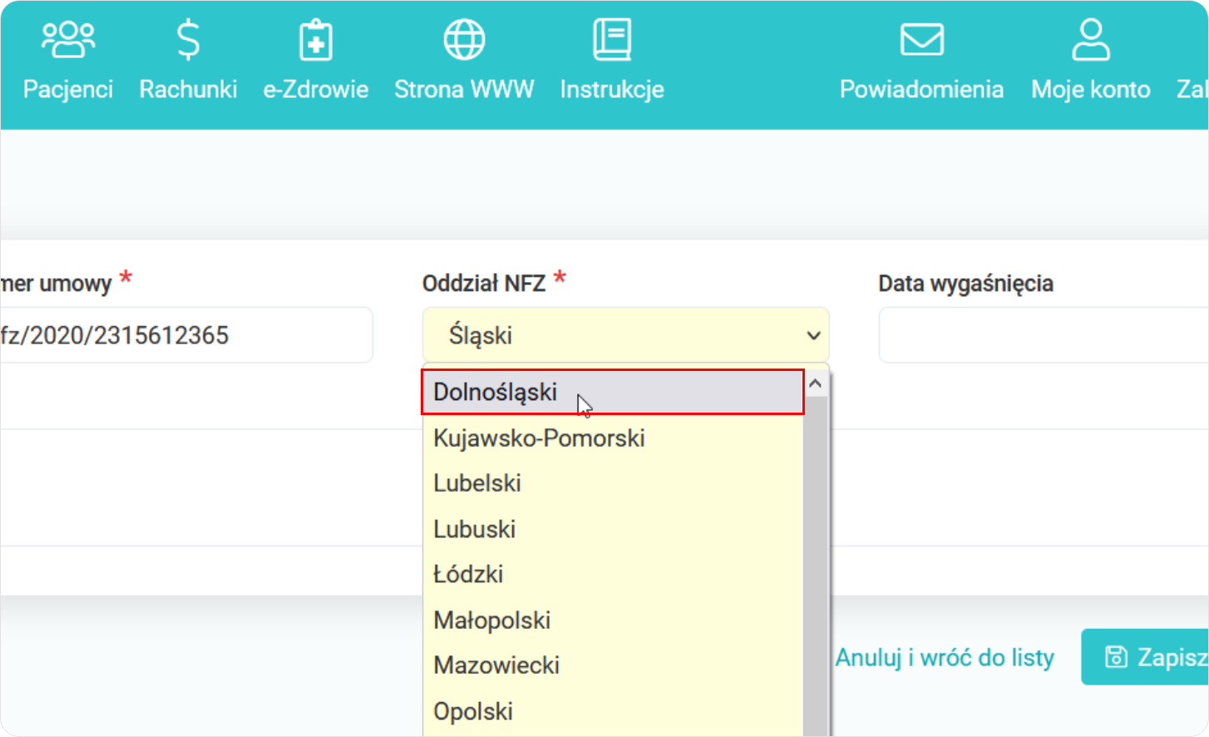
Task: Click the dropdown list scrollbar track
Action: pyautogui.click(x=816, y=566)
